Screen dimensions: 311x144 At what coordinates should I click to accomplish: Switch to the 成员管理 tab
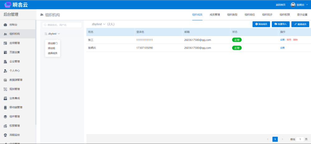coord(215,15)
